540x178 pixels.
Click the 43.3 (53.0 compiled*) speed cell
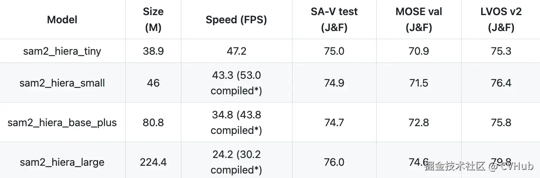[236, 83]
